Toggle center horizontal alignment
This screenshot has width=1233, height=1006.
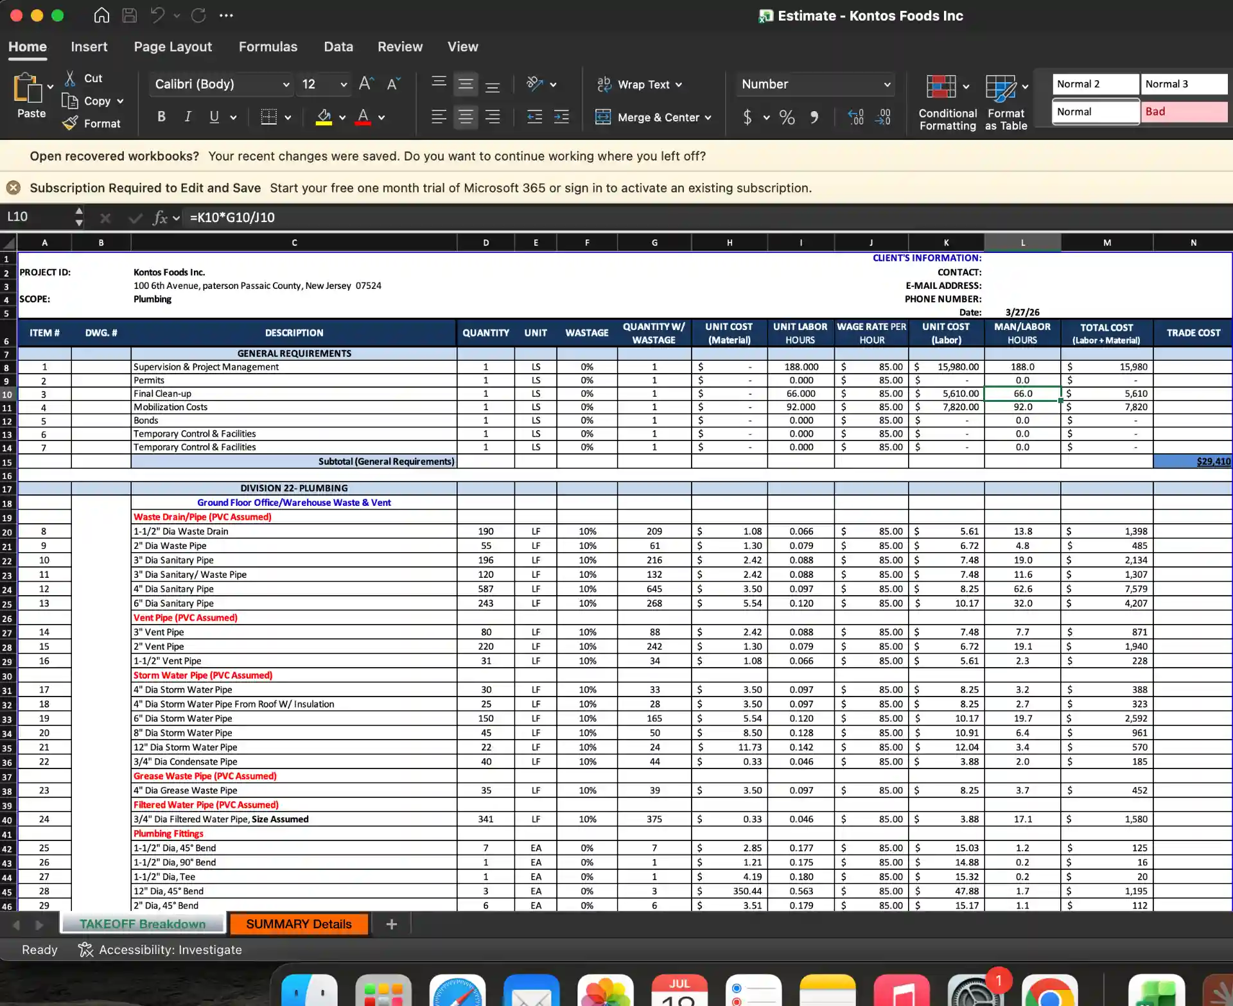click(466, 117)
